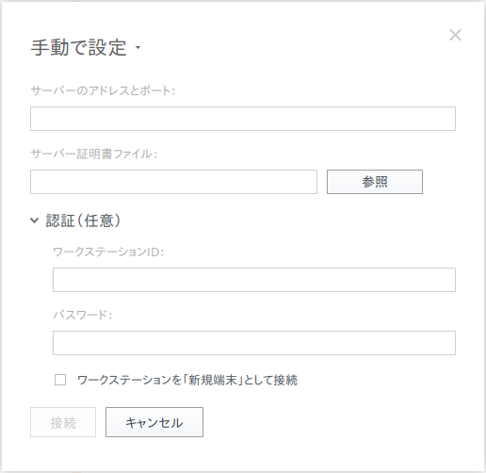Click the ワークステーションを「新規端末」として接続 label
This screenshot has height=473, width=486.
[x=187, y=380]
